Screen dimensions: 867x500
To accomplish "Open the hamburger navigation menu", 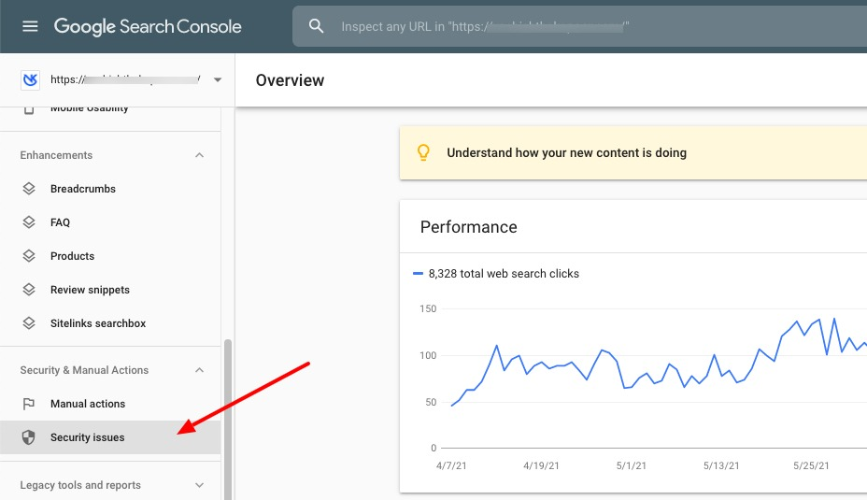I will [30, 26].
